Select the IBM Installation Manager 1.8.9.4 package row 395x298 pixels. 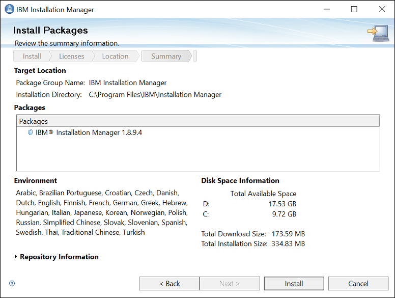[x=197, y=132]
